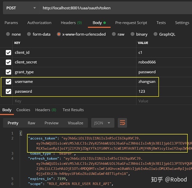Click the username key cell
The width and height of the screenshot is (192, 188).
point(74,82)
